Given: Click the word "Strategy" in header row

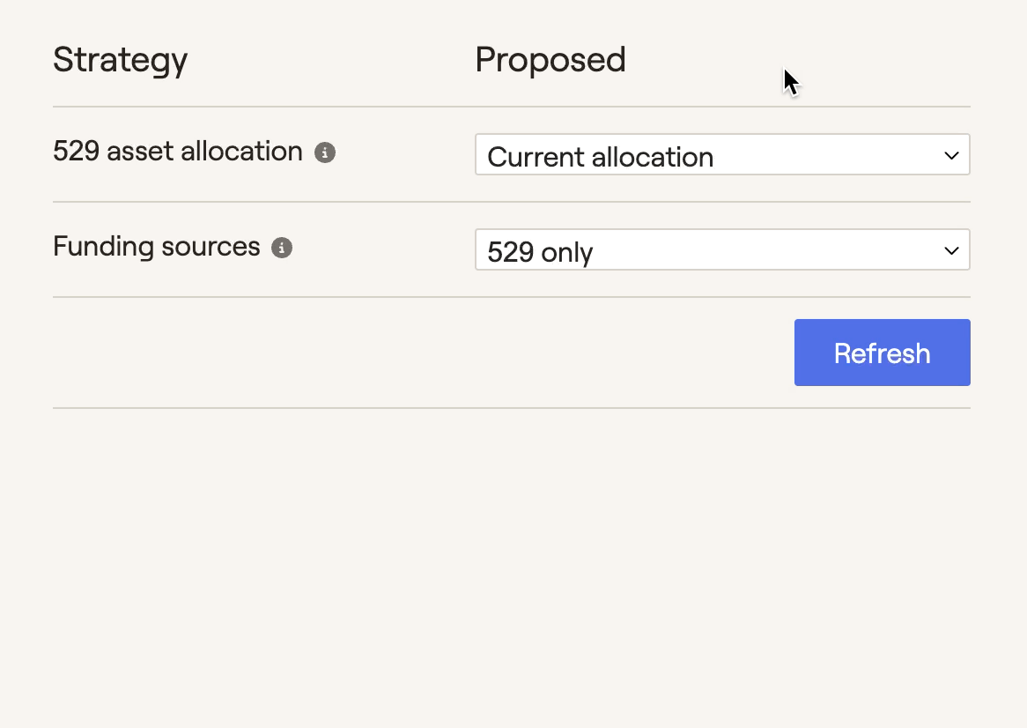Looking at the screenshot, I should coord(120,60).
